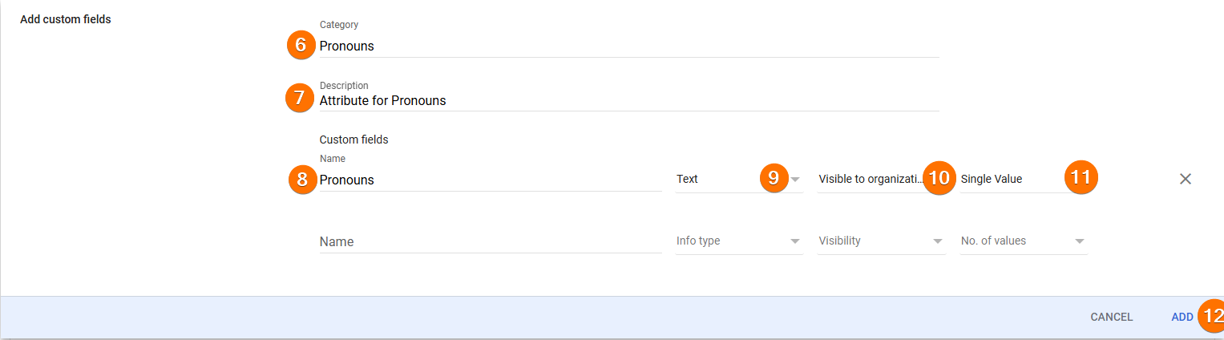Screen dimensions: 1224x340
Task: Expand the empty Info type dropdown
Action: pos(738,241)
